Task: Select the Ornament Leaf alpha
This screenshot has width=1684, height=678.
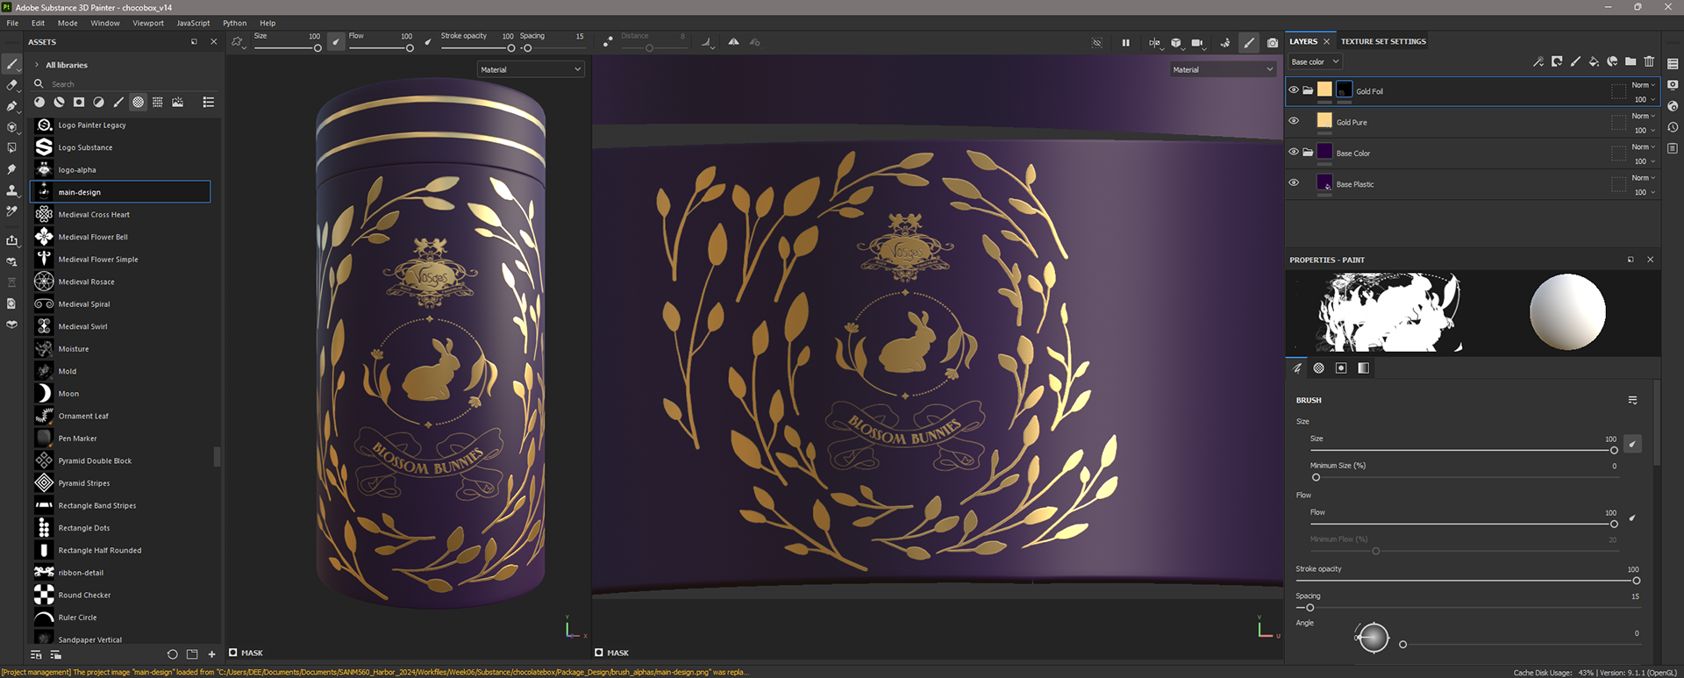Action: (121, 416)
